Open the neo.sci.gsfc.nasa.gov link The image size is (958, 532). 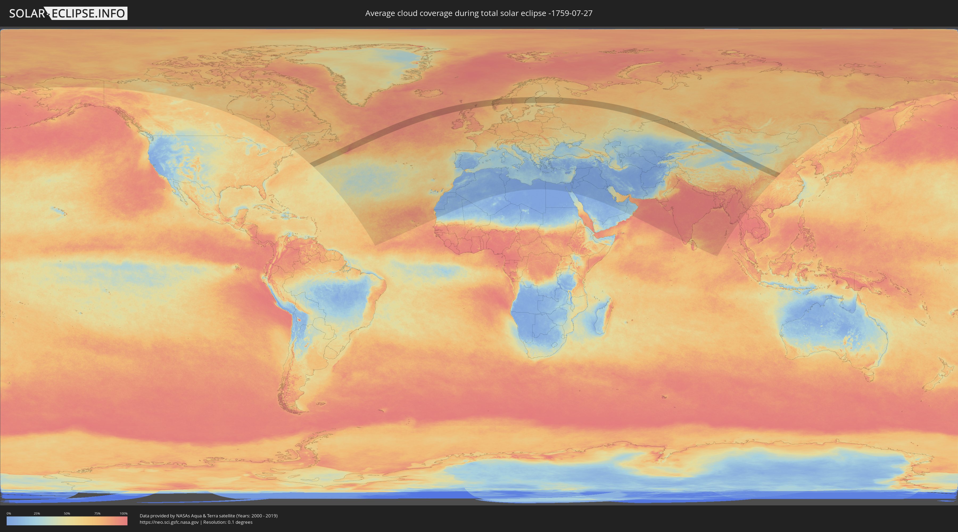[x=169, y=522]
